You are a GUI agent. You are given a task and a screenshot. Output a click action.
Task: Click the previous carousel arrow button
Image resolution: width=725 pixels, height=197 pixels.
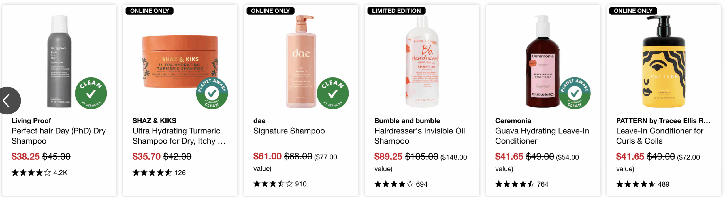pyautogui.click(x=8, y=101)
